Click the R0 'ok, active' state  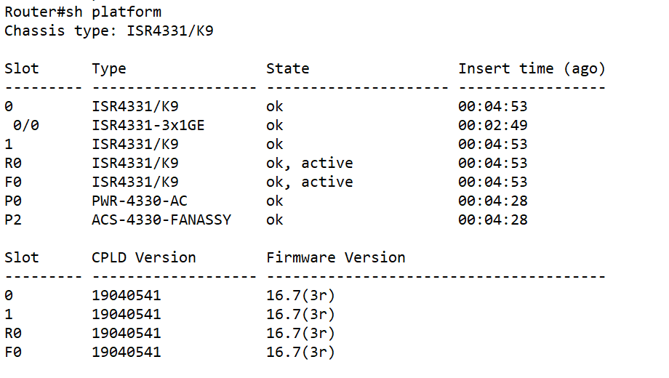click(309, 163)
